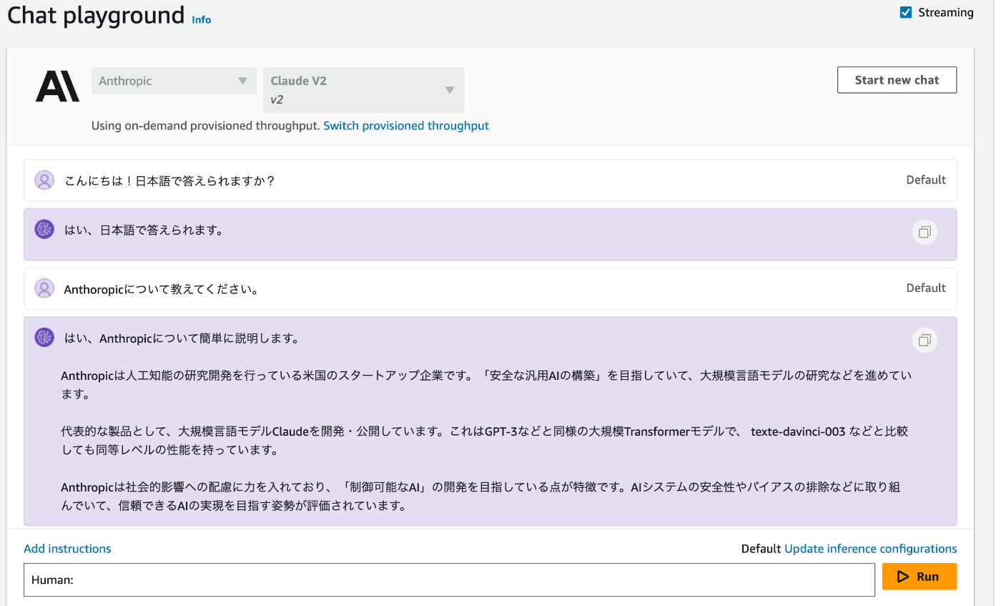Click the 'Default' label on Anthoropic question row

click(x=926, y=288)
